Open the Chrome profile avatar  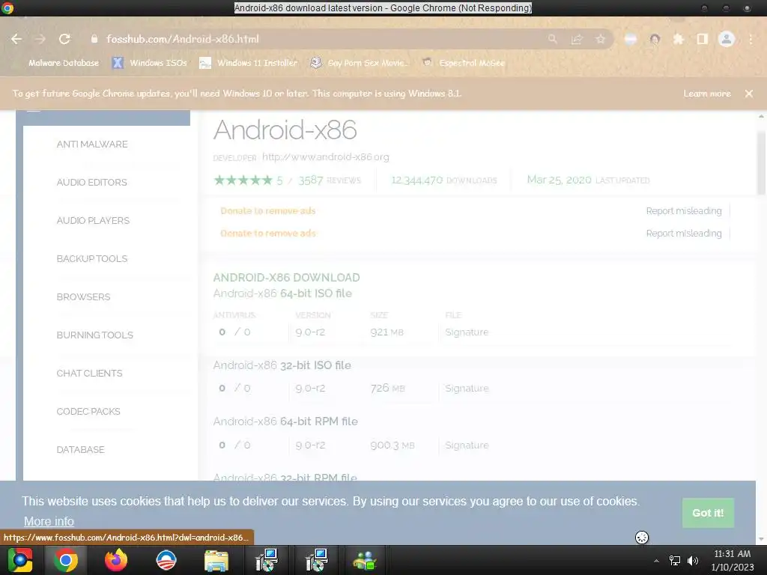[x=727, y=39]
